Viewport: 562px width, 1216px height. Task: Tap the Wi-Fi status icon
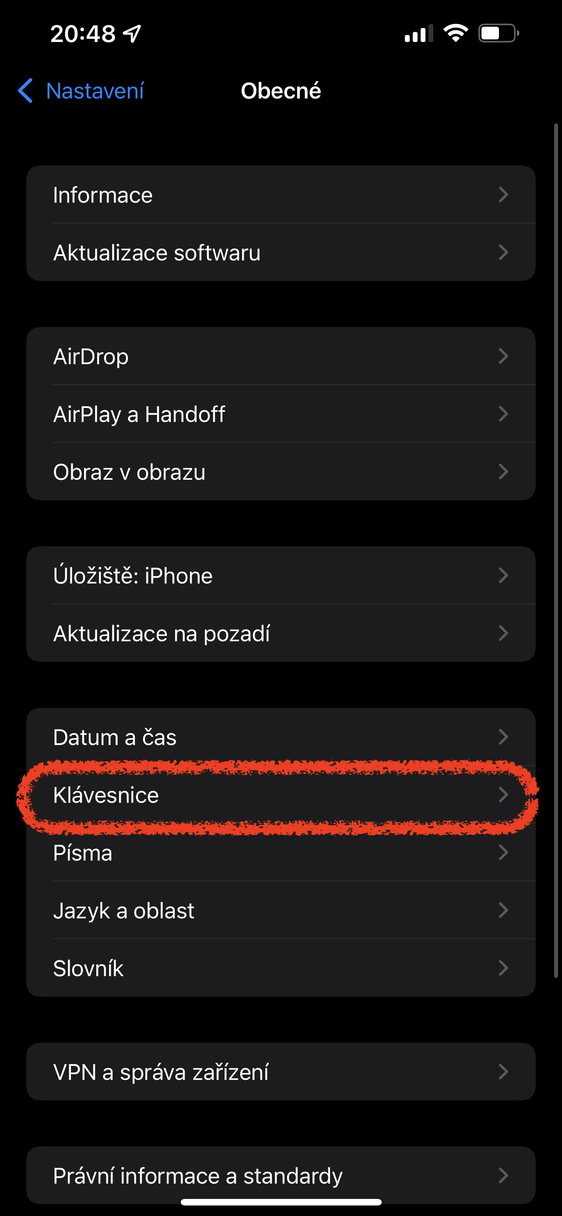pos(455,34)
